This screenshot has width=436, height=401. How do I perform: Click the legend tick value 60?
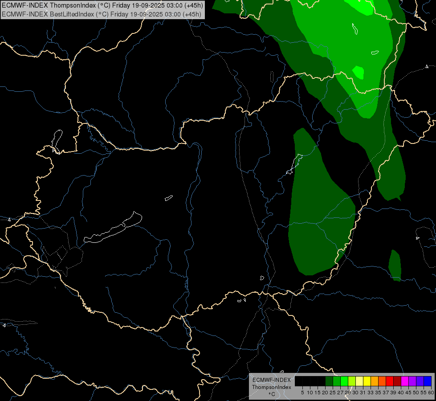coord(431,393)
